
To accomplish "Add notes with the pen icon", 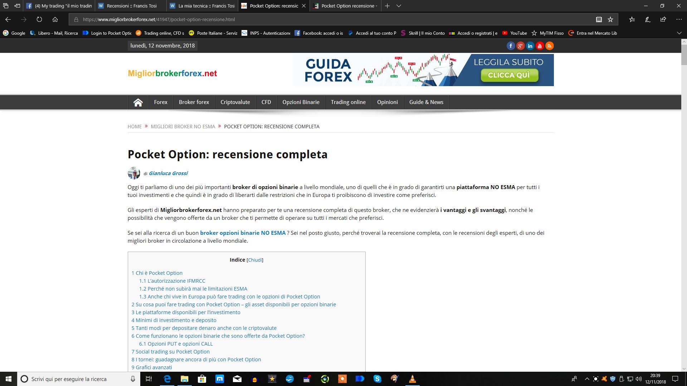I will 648,19.
